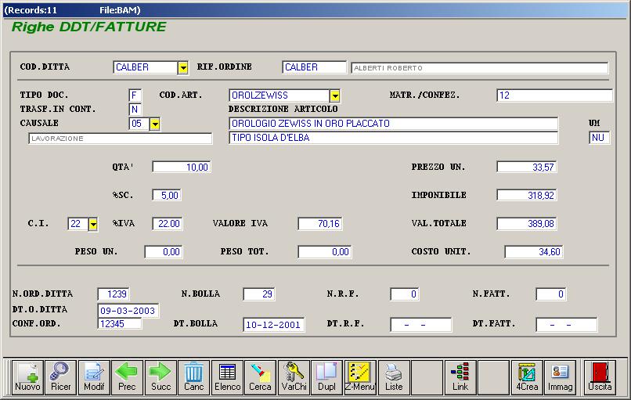
Task: Click the Modif edit record icon
Action: 94,377
